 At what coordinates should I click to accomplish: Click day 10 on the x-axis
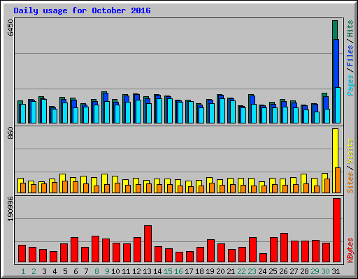coord(115,271)
